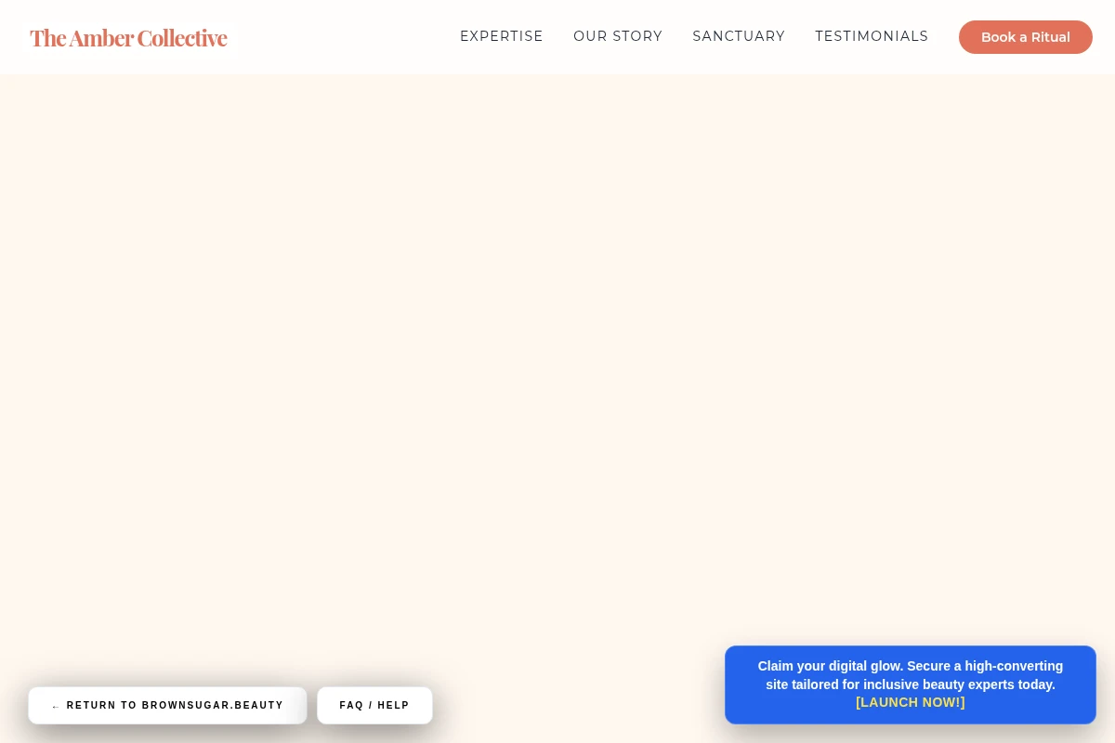Select Sanctuary in the top navigation
1115x743 pixels.
tap(739, 36)
